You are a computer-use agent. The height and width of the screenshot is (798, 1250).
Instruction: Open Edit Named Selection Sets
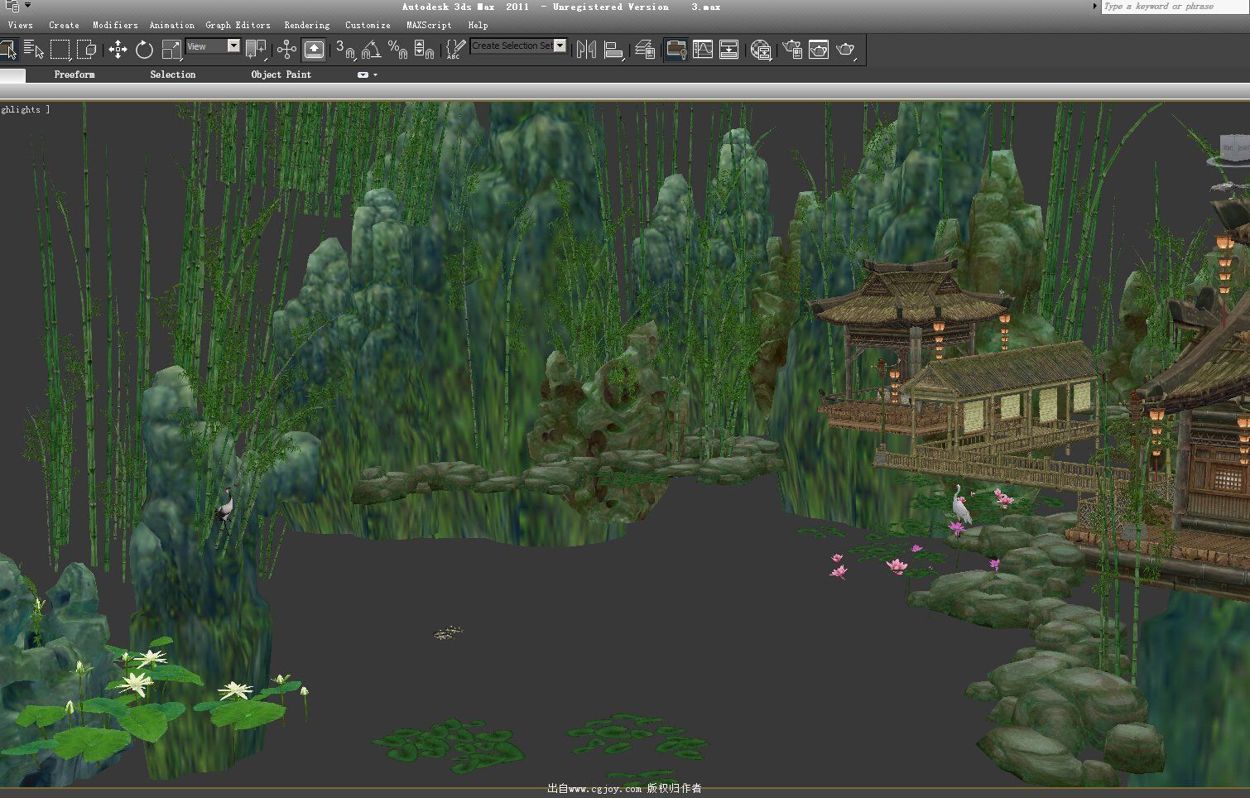[454, 50]
